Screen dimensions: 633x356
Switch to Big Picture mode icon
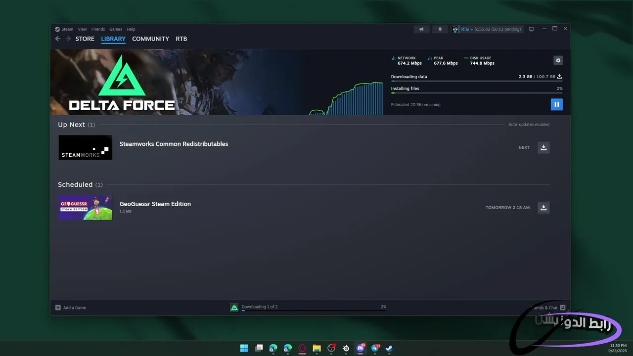click(x=532, y=29)
